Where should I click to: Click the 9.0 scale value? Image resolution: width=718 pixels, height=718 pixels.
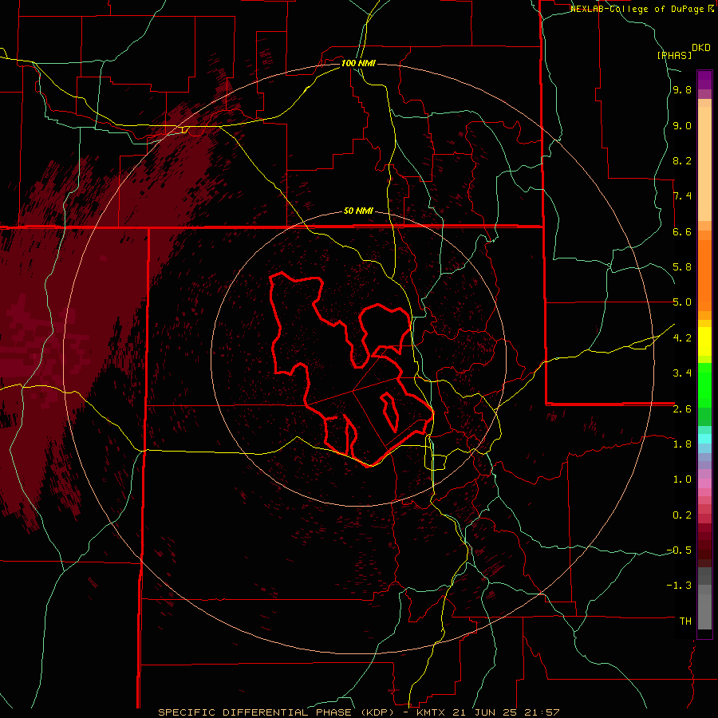682,126
